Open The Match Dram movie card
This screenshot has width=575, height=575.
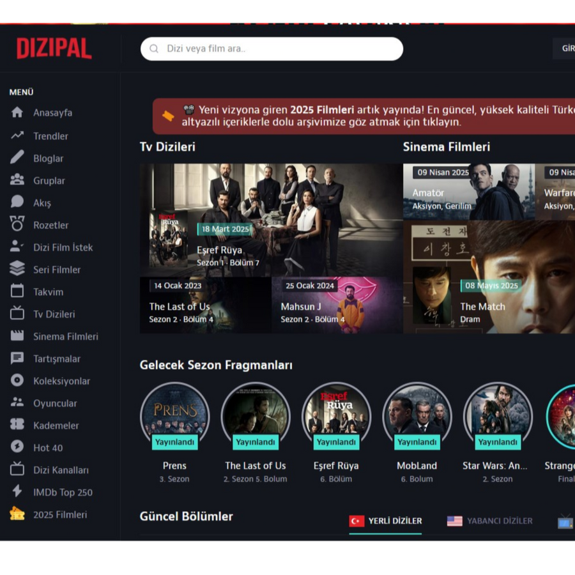pos(489,277)
